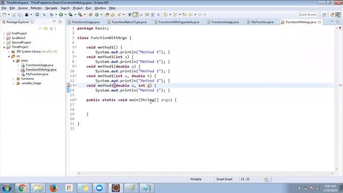Click the Back navigation arrow in toolbar
Screen dimensions: 343x193
click(191, 14)
